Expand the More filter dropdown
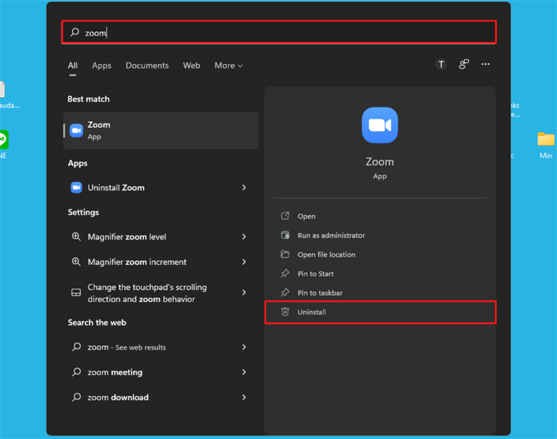The image size is (557, 439). 228,65
